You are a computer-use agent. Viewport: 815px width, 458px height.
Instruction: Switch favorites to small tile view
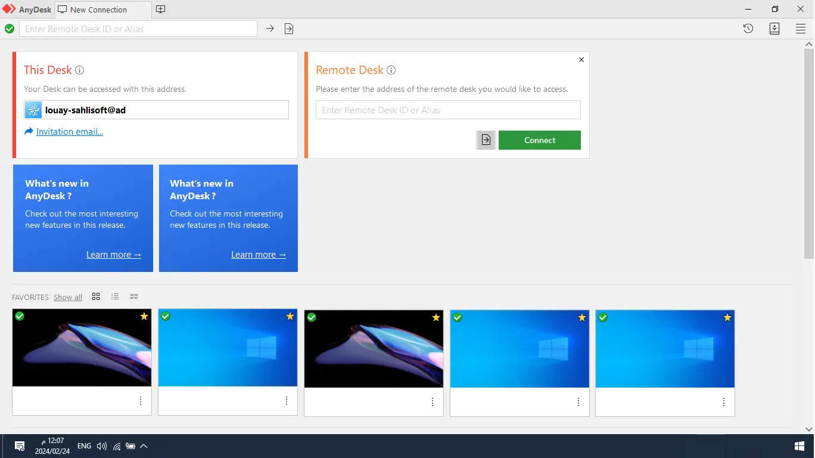[134, 296]
